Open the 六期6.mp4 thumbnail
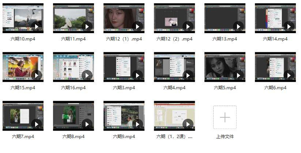This screenshot has height=153, width=301. coord(275,67)
